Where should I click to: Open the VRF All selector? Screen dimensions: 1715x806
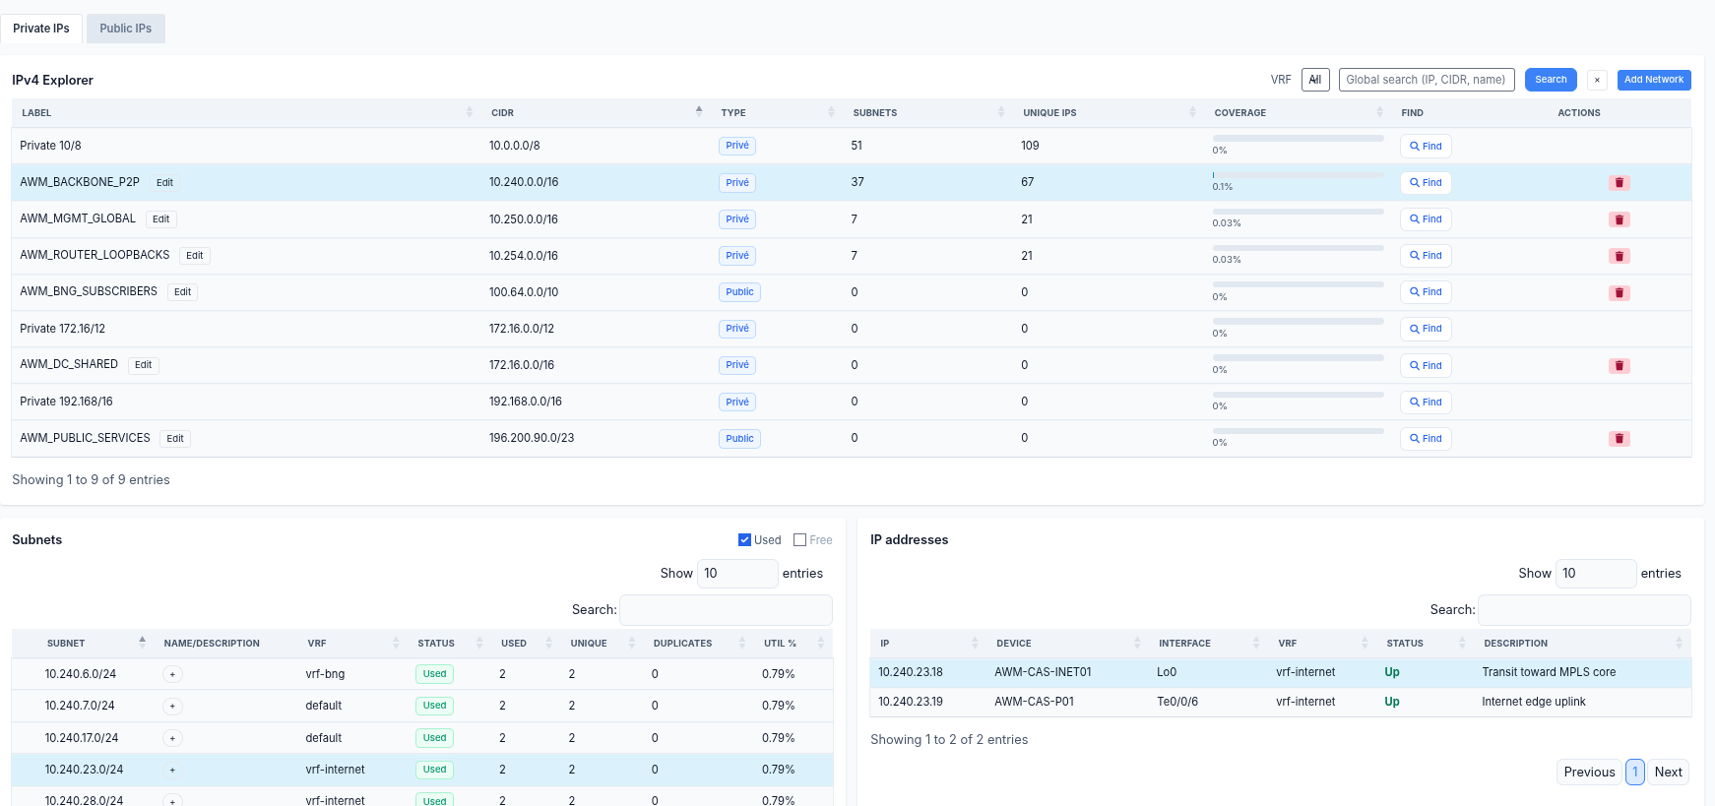tap(1315, 80)
